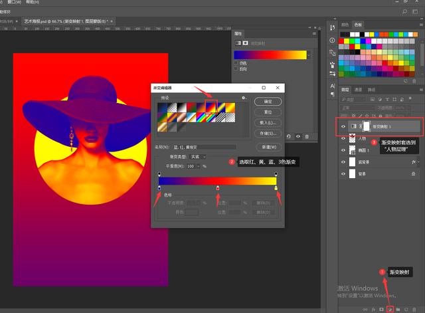The width and height of the screenshot is (425, 313).
Task: Open the Clone Source panel icon
Action: (332, 52)
